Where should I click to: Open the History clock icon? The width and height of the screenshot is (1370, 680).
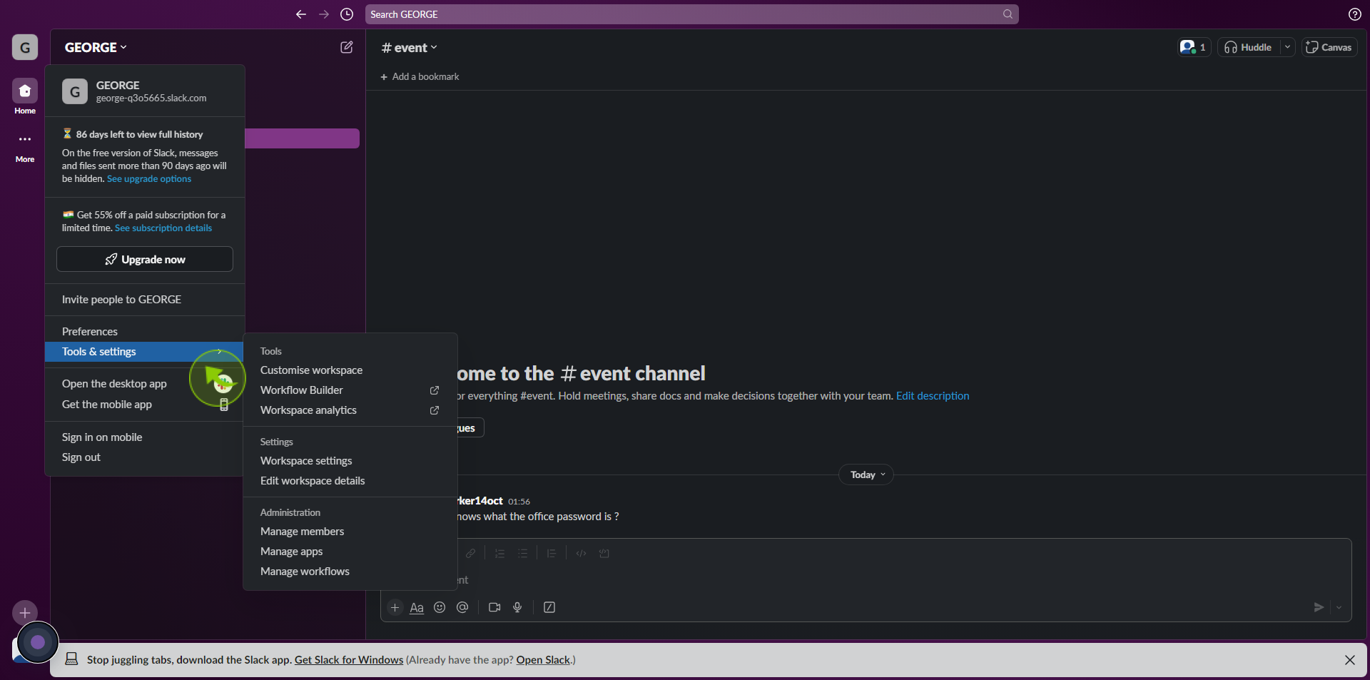pos(347,14)
